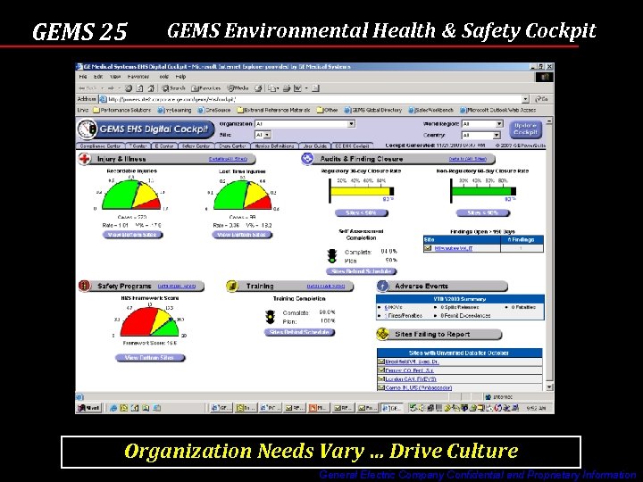Image resolution: width=643 pixels, height=482 pixels.
Task: Click the Performance Solutions links folder
Action: click(122, 110)
